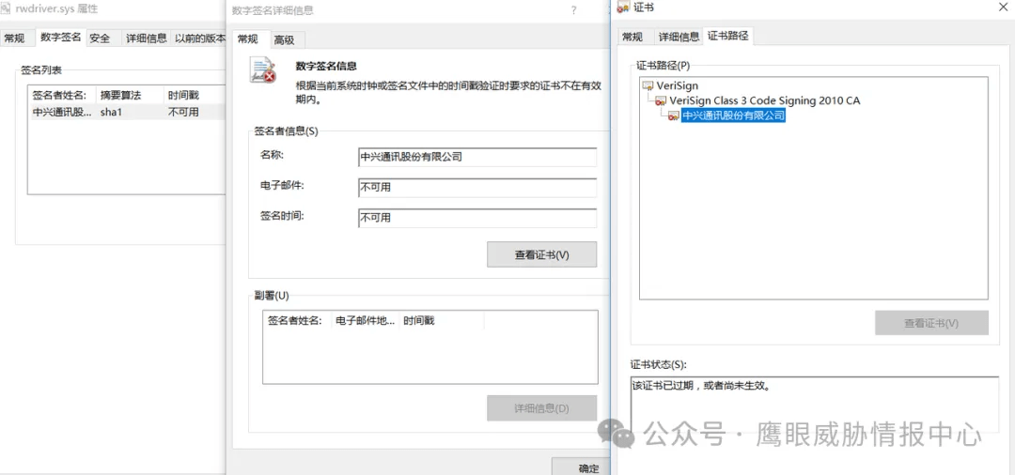This screenshot has width=1015, height=475.
Task: Click the 确定 button
Action: [581, 467]
